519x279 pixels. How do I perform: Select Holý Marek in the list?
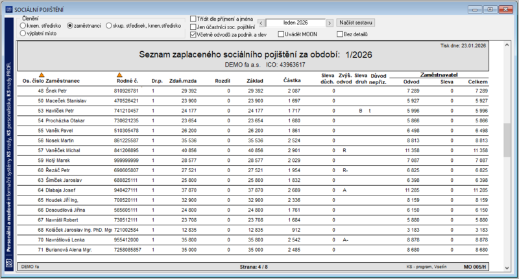pos(58,160)
